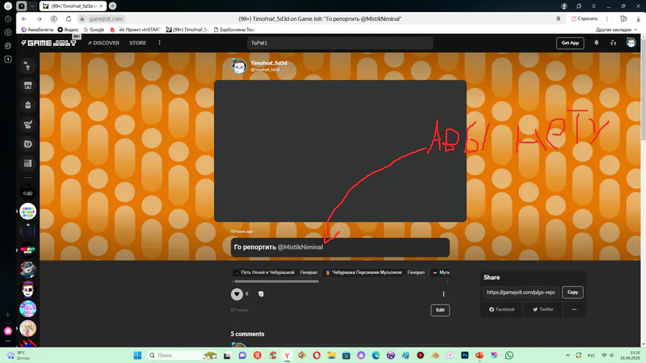Open the browser menu hamburger icon
The image size is (646, 363).
pyautogui.click(x=594, y=6)
